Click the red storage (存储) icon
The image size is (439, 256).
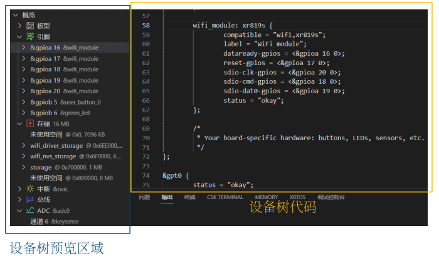[x=30, y=123]
